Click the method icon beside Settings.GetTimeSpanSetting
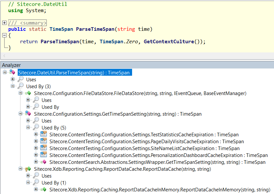 click(28, 114)
